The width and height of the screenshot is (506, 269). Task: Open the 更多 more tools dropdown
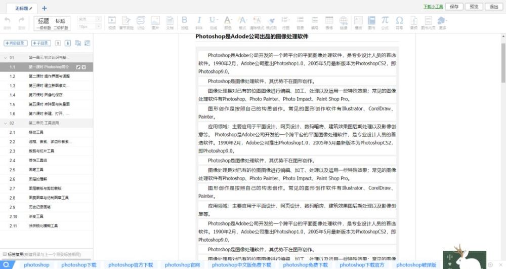coord(442,21)
